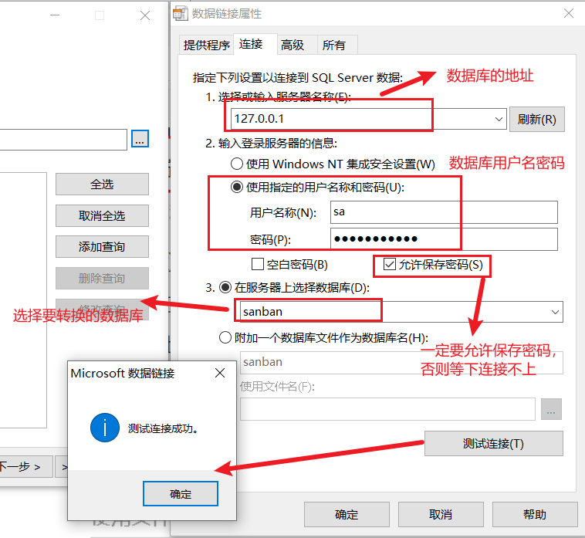Select Windows NT integrated security radio
This screenshot has width=585, height=538.
click(x=237, y=164)
